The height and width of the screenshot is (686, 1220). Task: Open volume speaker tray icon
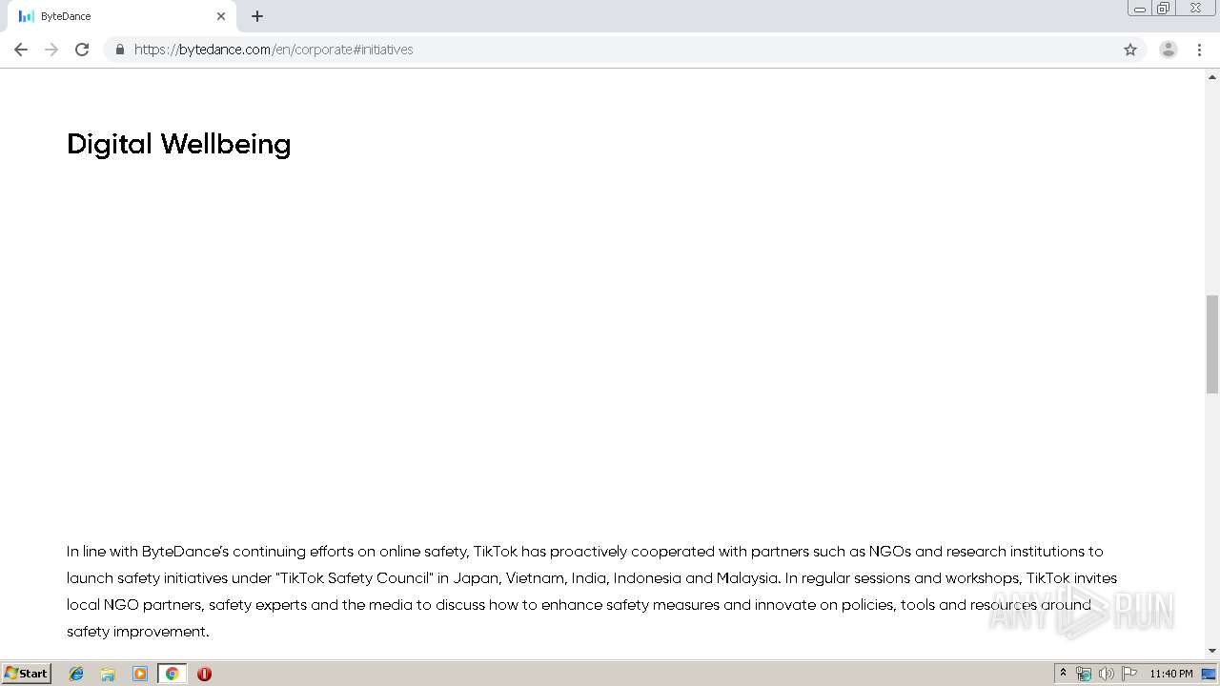click(x=1106, y=674)
